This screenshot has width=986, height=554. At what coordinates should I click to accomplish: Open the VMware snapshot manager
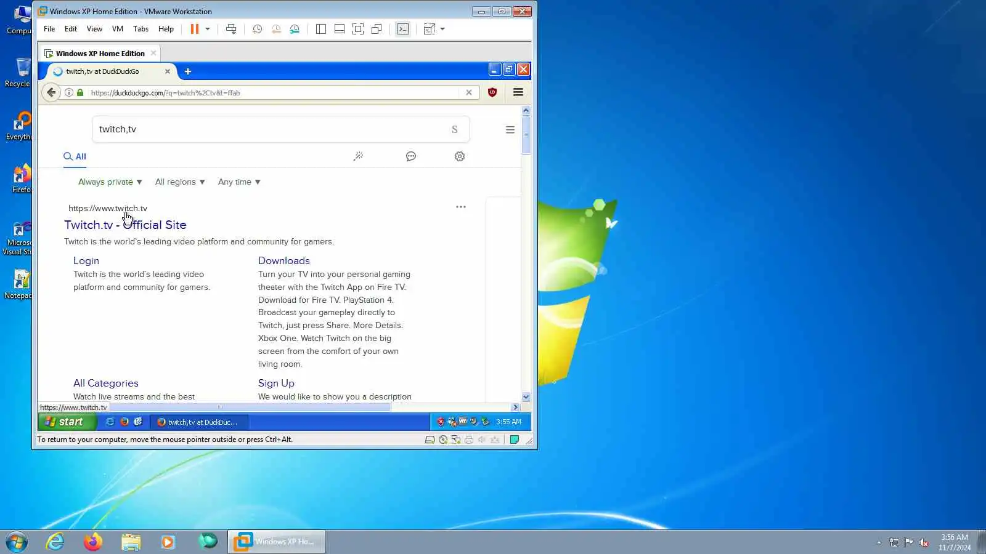[x=295, y=29]
